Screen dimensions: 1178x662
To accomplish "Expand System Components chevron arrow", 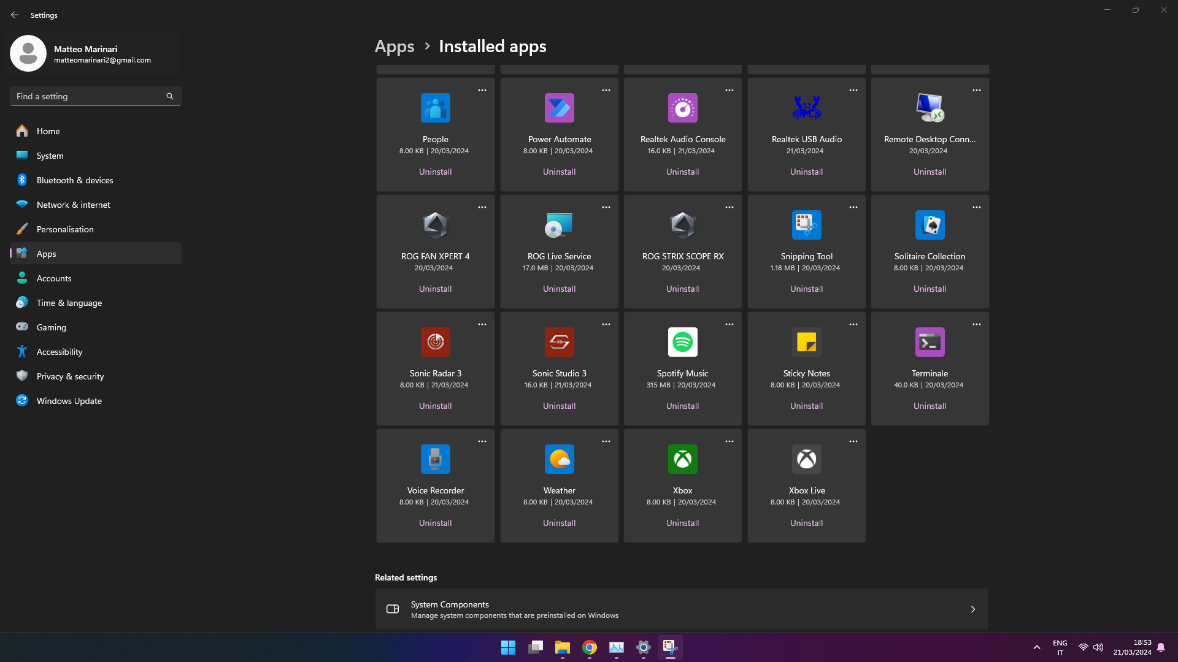I will click(973, 609).
